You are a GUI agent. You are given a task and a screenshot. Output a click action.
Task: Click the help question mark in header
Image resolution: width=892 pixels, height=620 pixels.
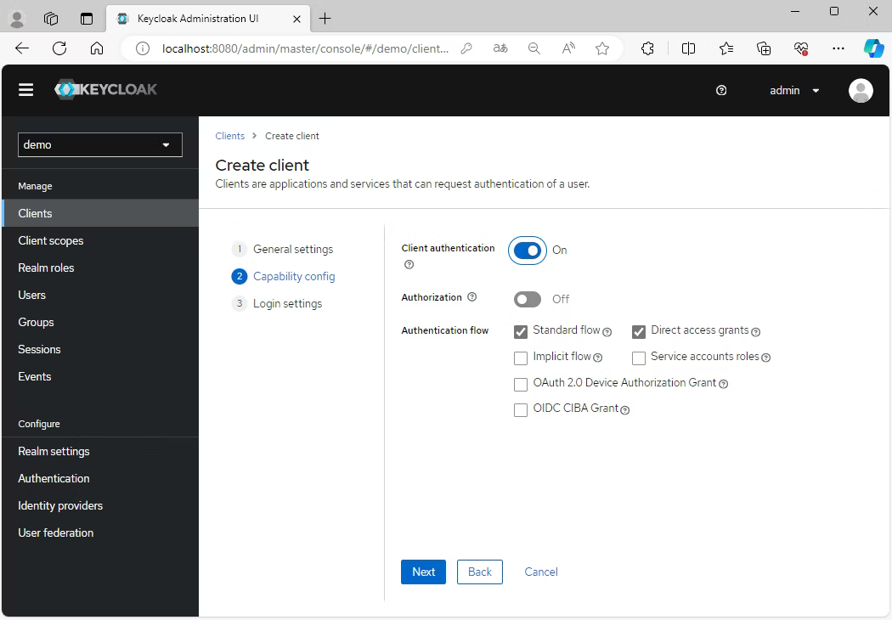[x=721, y=90]
